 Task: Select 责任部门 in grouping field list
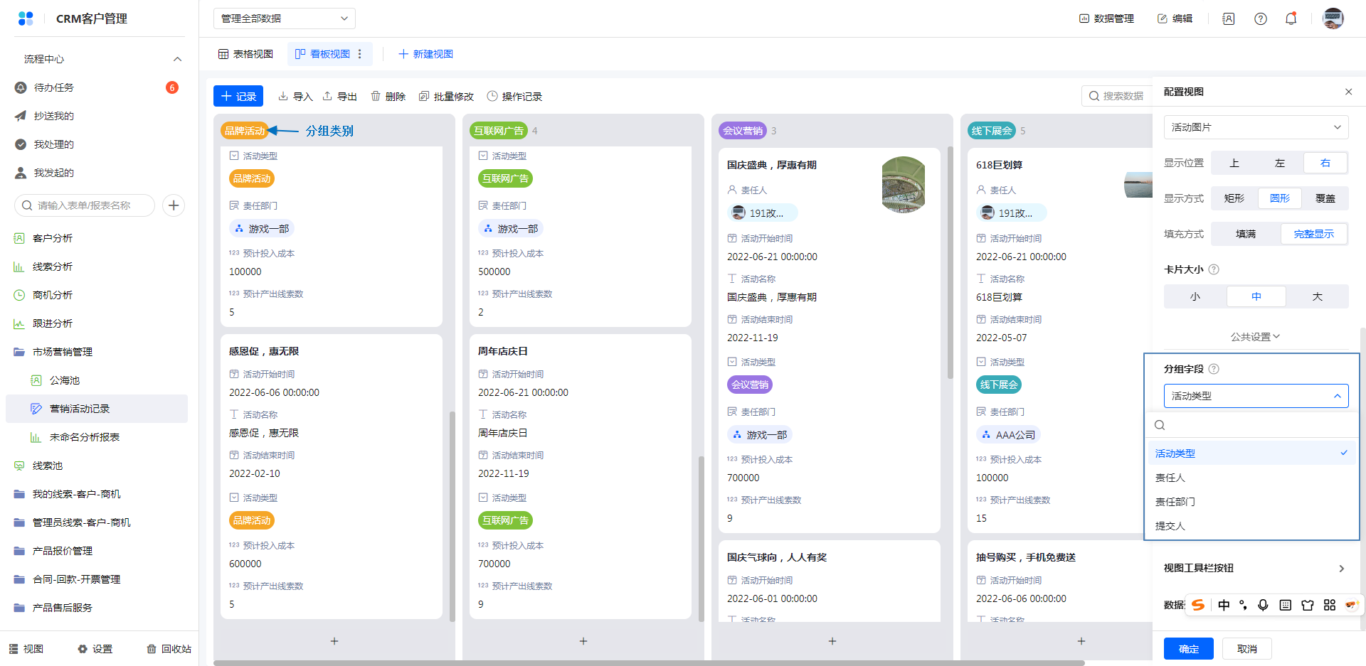pyautogui.click(x=1175, y=502)
